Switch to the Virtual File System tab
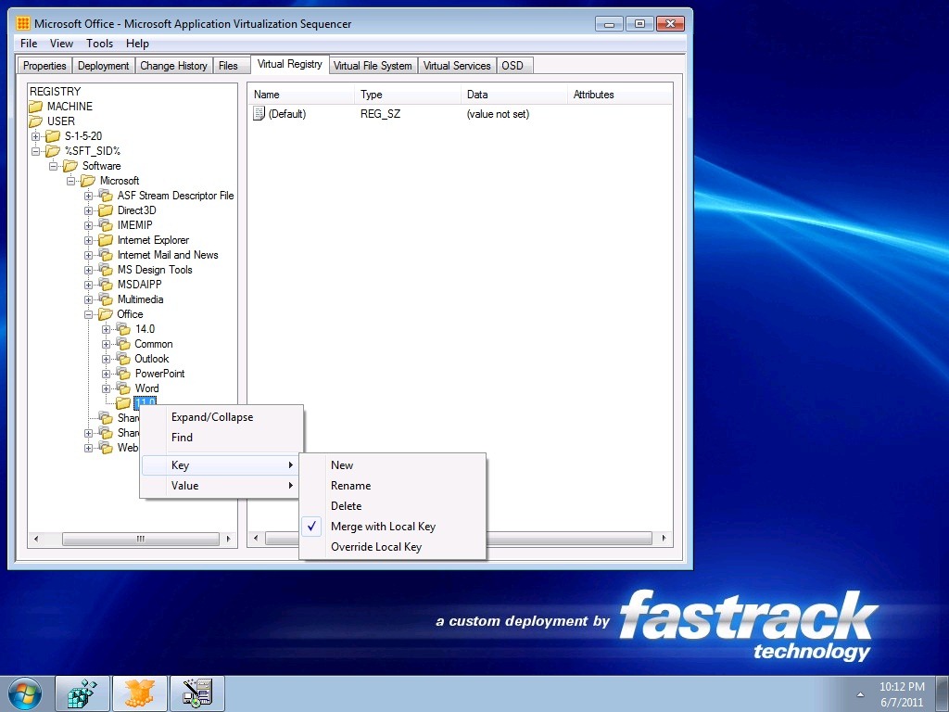 tap(373, 66)
